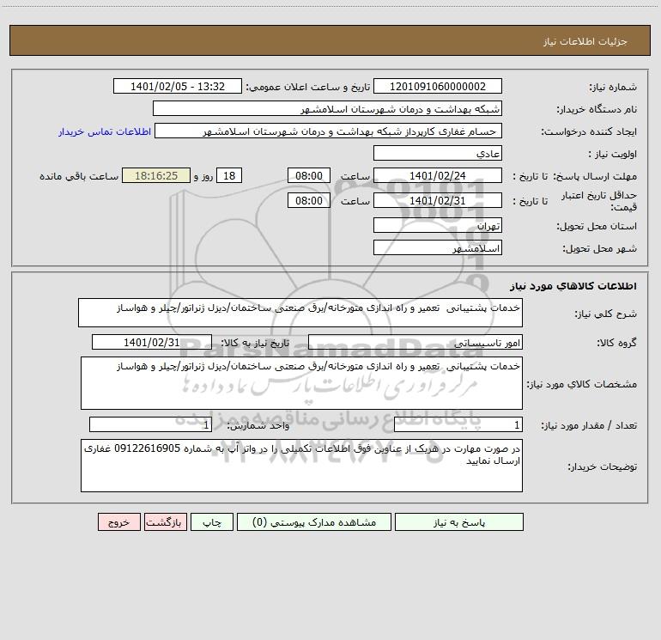This screenshot has height=640, width=661.
Task: Click the goods group field امور تاسیساتی
Action: coord(415,342)
